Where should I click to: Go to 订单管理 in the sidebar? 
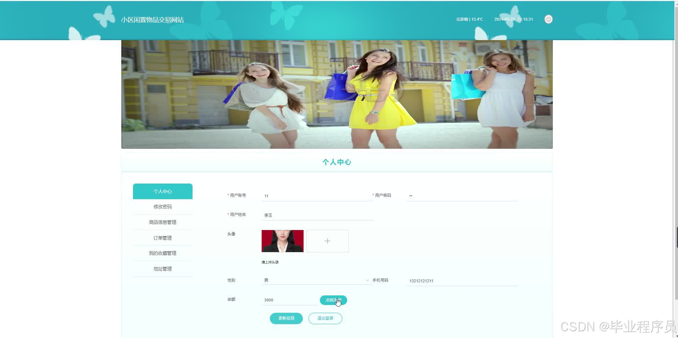(163, 238)
